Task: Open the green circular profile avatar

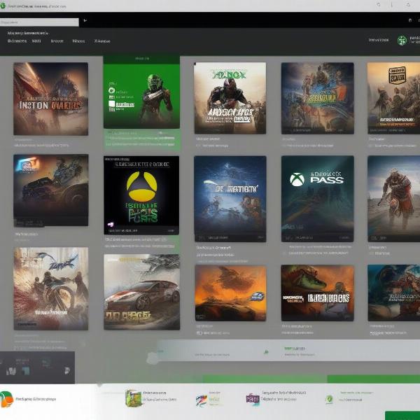Action: [x=402, y=40]
